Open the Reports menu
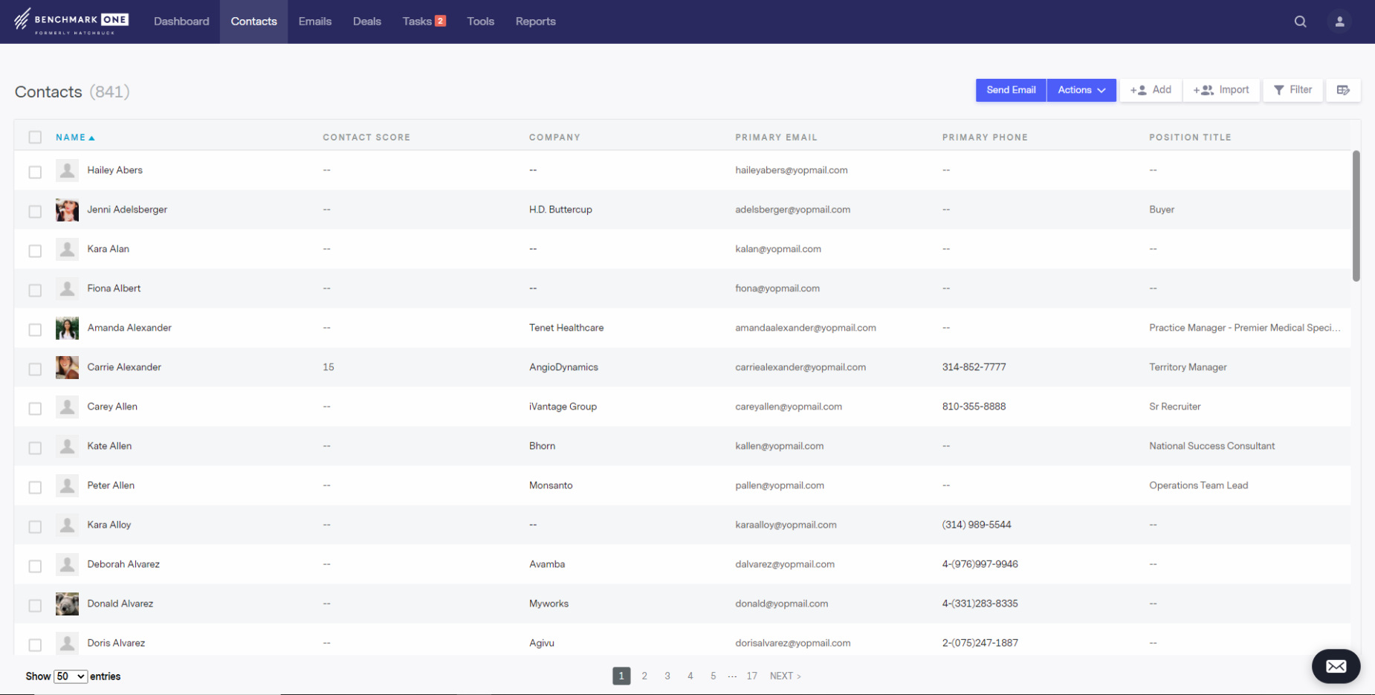 click(535, 22)
